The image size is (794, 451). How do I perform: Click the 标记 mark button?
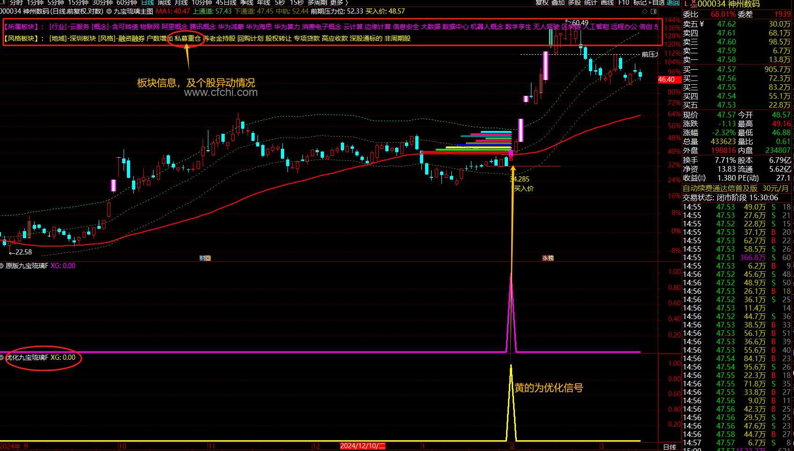(640, 2)
